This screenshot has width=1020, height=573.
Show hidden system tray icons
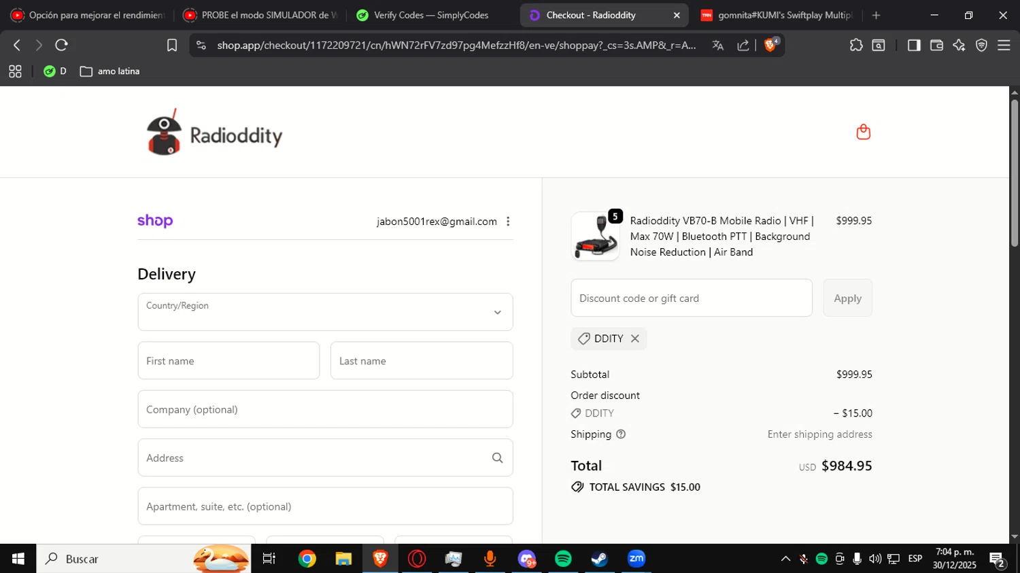point(785,559)
